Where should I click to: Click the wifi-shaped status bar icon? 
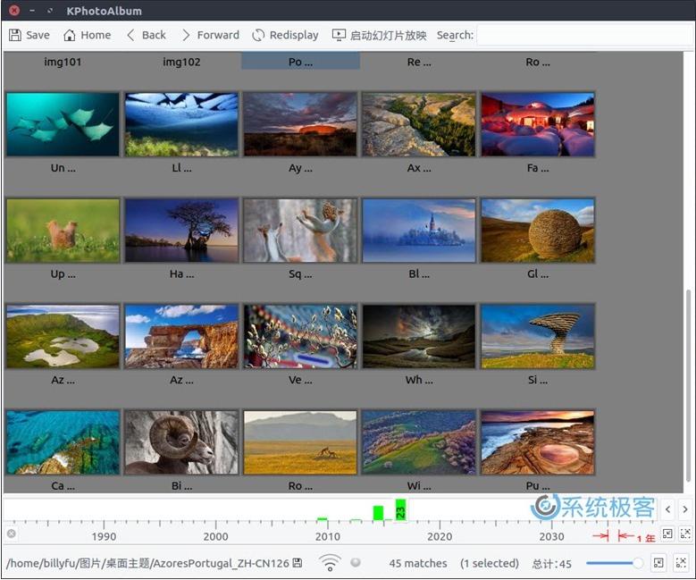tap(331, 563)
